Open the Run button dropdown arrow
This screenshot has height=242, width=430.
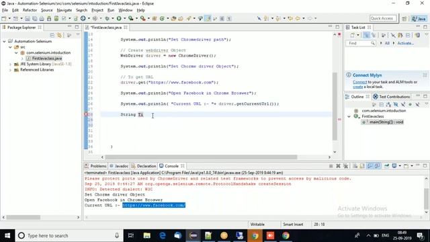pyautogui.click(x=124, y=18)
